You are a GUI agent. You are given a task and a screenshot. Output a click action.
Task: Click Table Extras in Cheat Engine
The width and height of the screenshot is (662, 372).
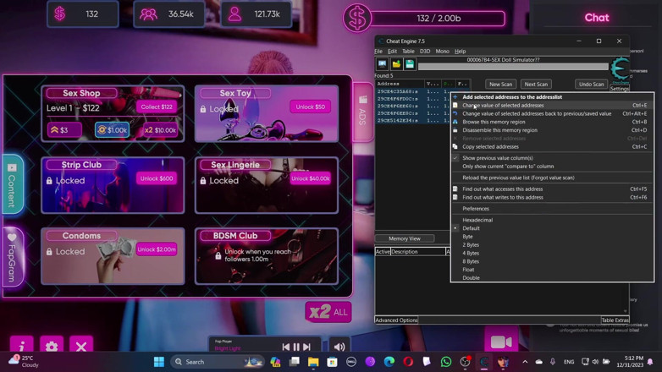[x=615, y=320]
